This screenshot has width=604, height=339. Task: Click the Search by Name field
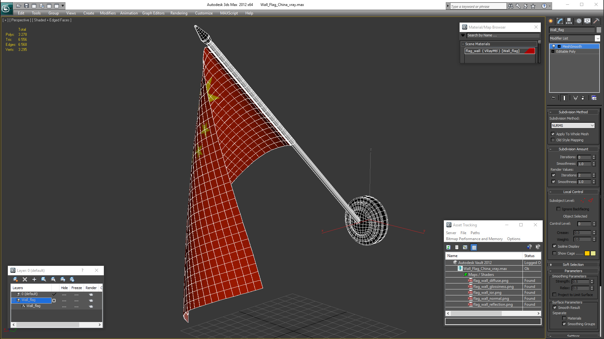503,35
